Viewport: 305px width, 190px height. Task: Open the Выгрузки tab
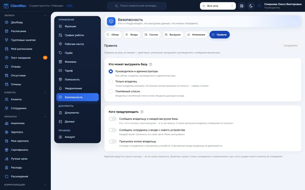173,35
